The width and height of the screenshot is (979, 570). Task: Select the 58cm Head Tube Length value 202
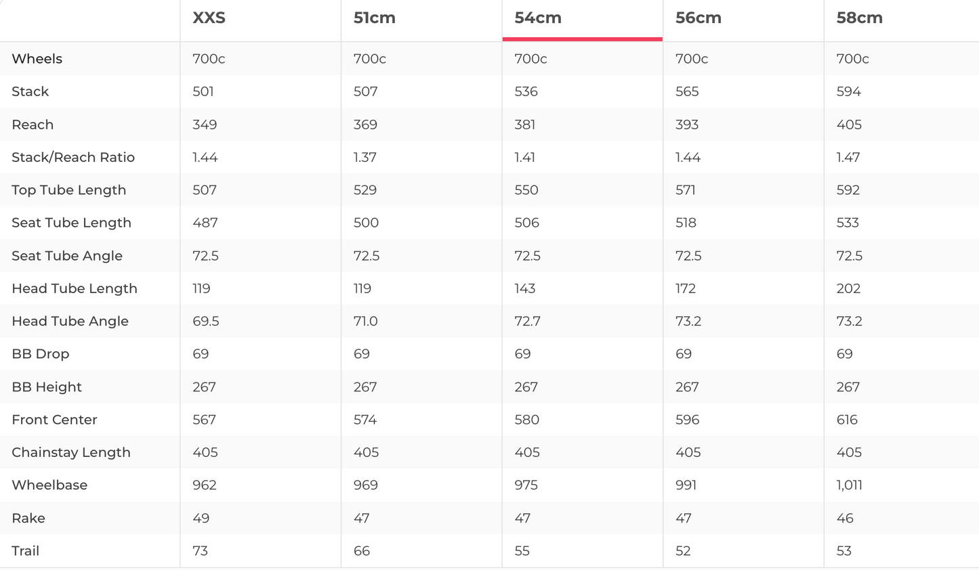click(x=848, y=288)
